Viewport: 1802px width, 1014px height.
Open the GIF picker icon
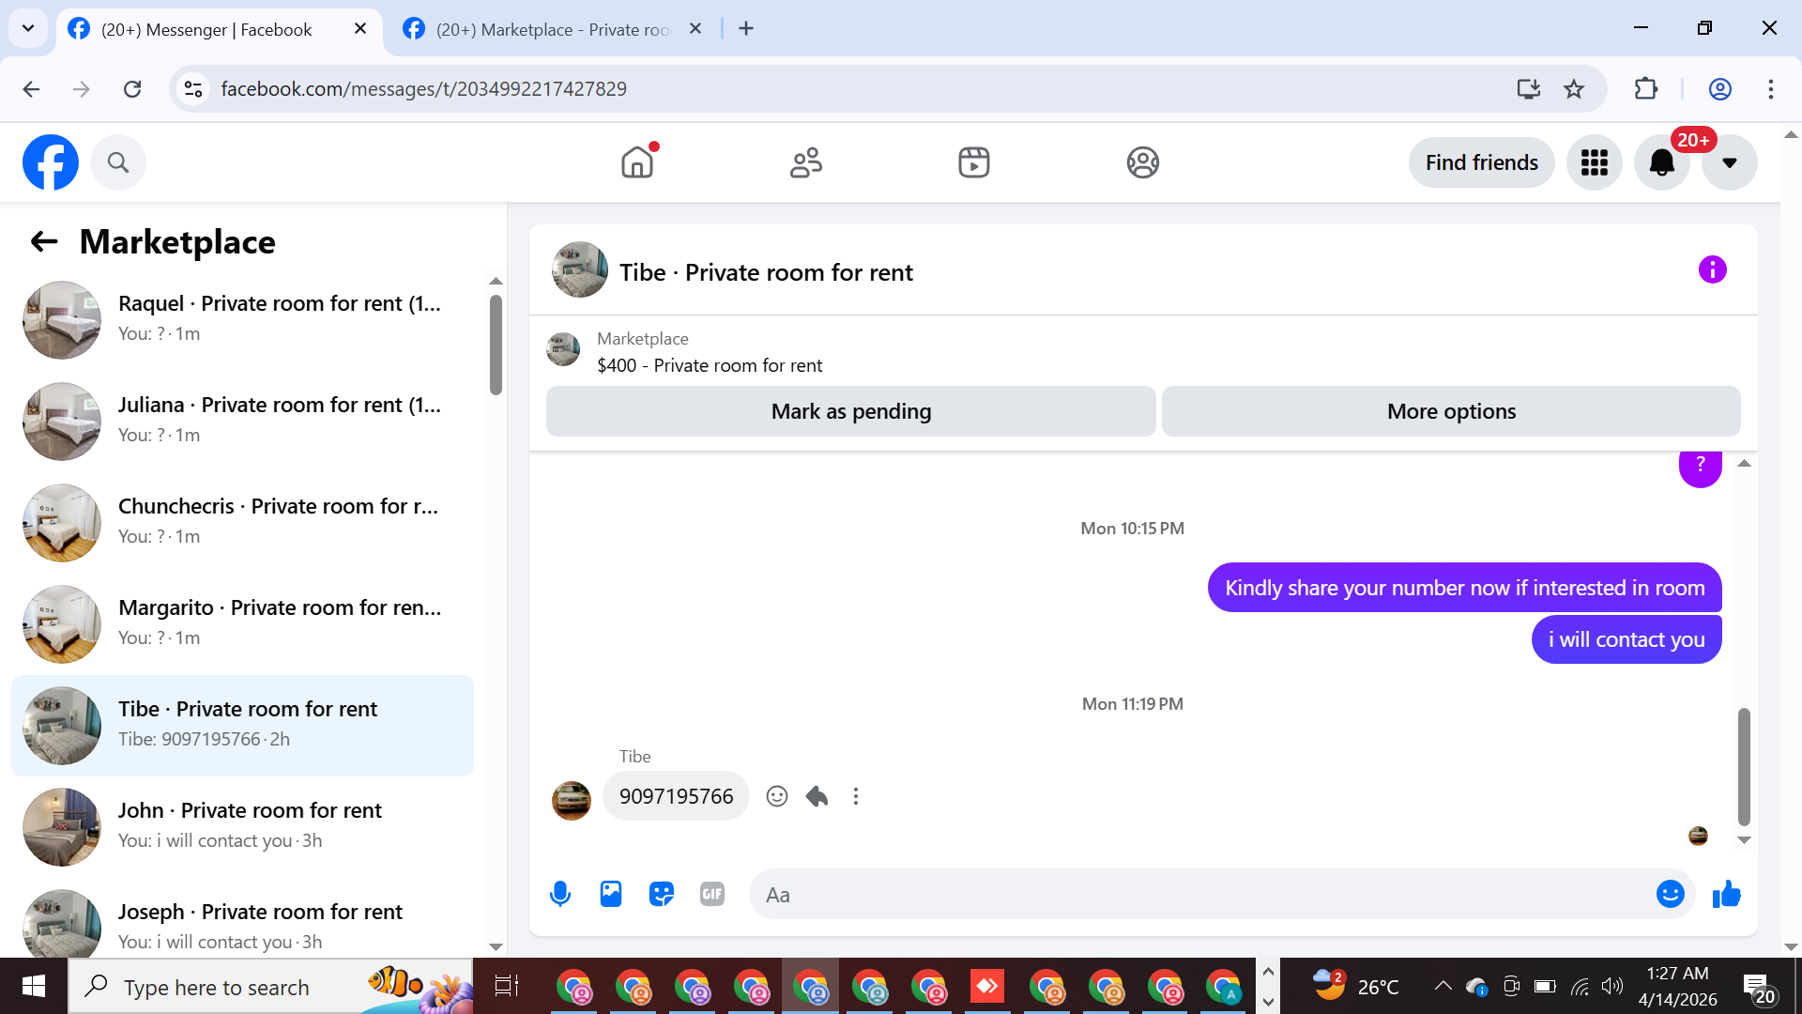coord(712,894)
